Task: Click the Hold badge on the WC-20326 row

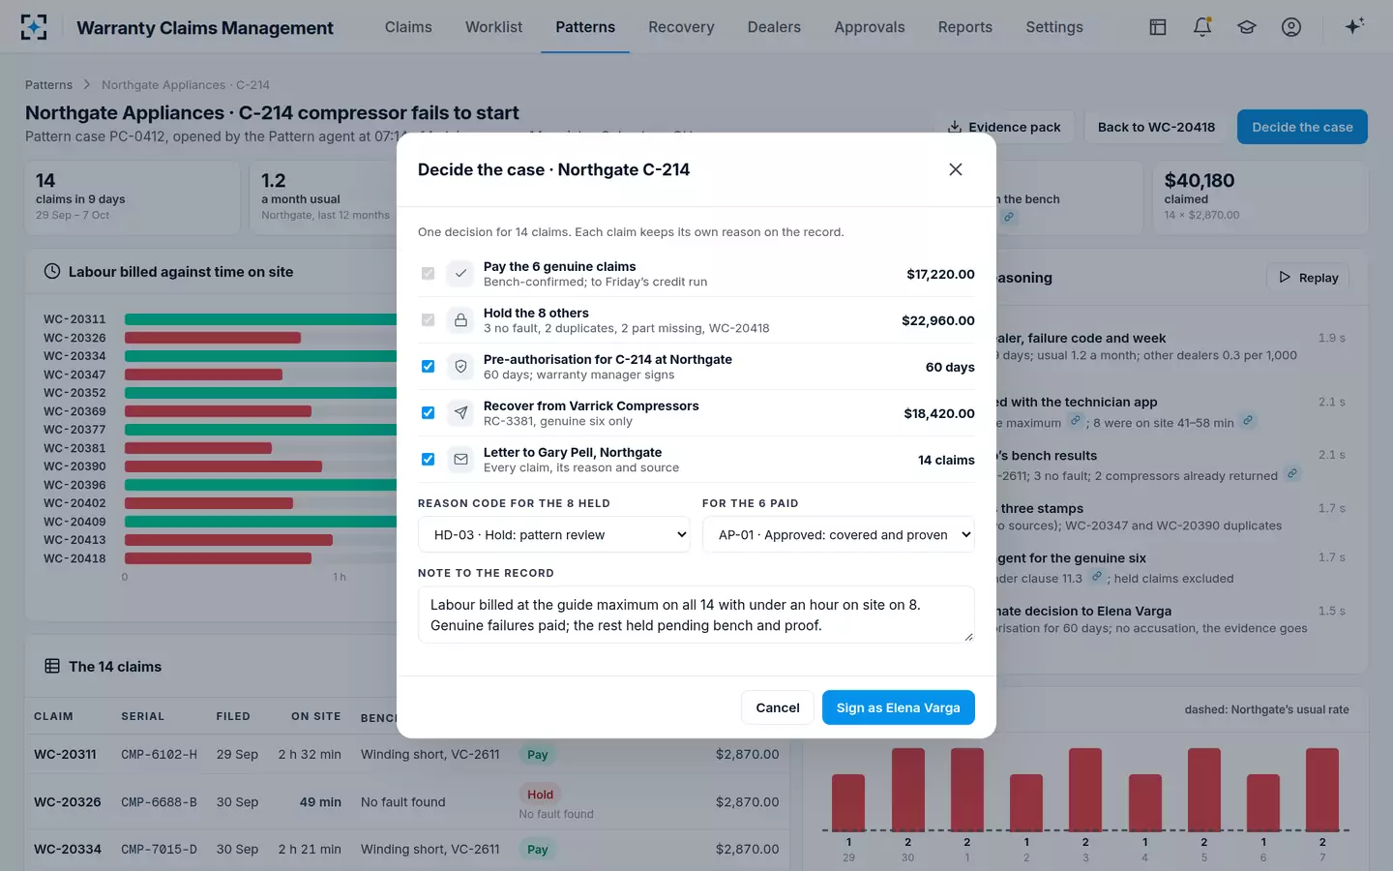Action: coord(541,795)
